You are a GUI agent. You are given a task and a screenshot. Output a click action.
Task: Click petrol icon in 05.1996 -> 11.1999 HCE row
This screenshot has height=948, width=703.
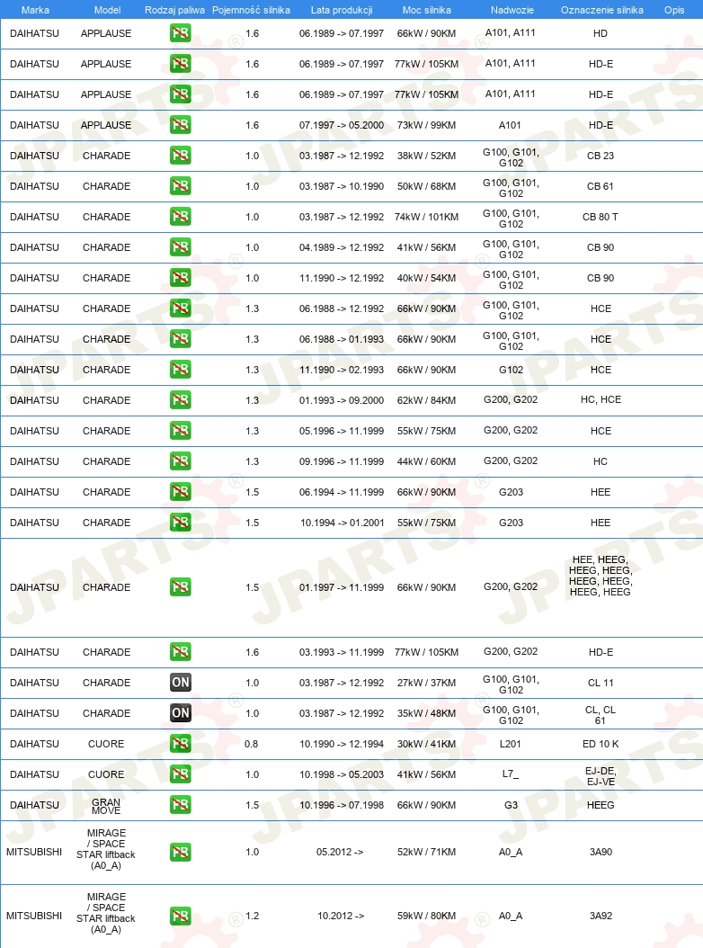click(x=180, y=431)
